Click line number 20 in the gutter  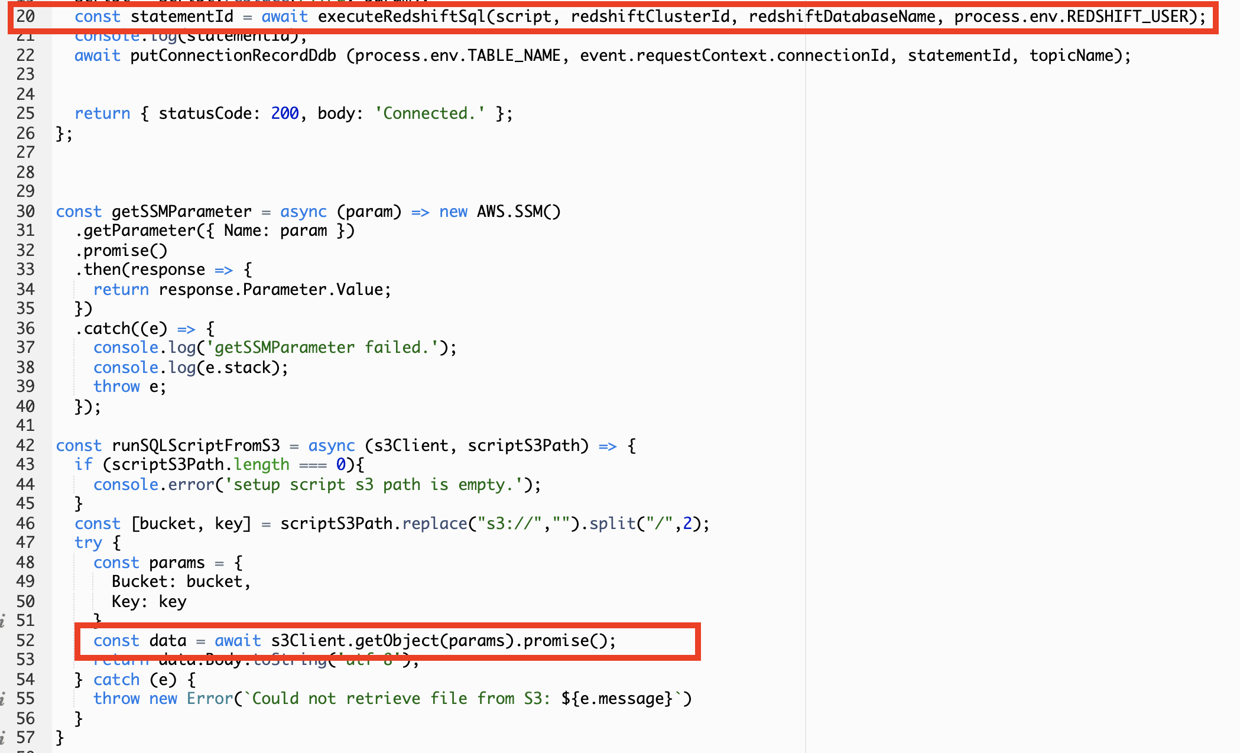pyautogui.click(x=25, y=16)
